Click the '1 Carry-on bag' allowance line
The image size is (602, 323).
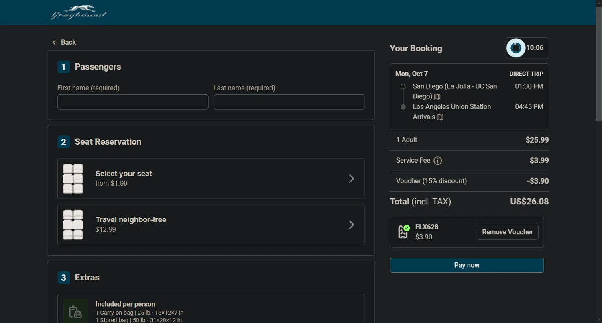click(x=139, y=313)
